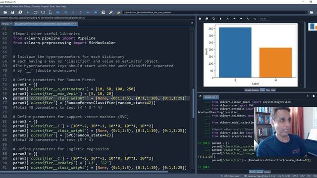Zoom in on the plot icon
Image resolution: width=317 pixels, height=178 pixels.
coord(248,19)
